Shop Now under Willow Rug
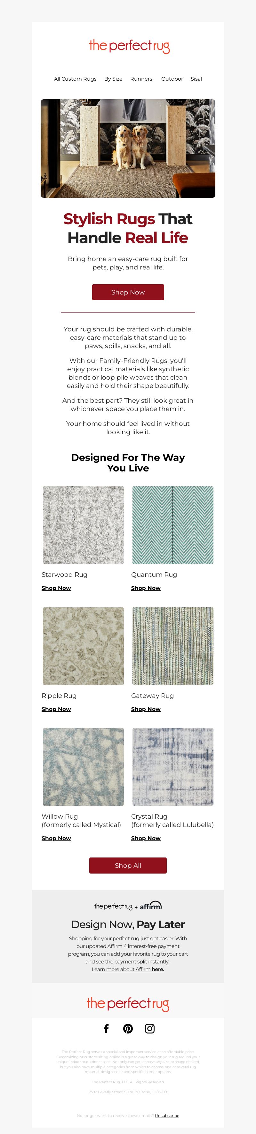This screenshot has height=1134, width=256. tap(56, 838)
